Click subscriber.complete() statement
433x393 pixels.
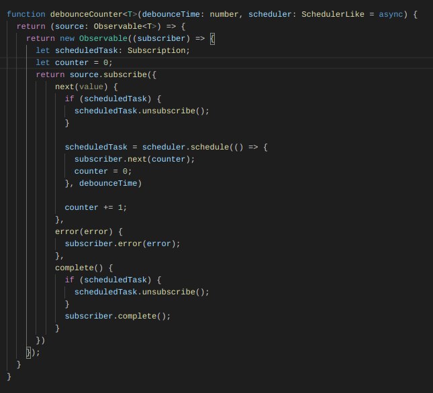point(117,316)
